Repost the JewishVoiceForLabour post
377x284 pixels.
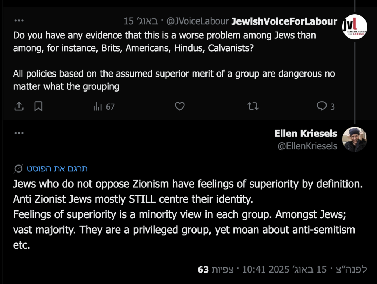tap(253, 107)
